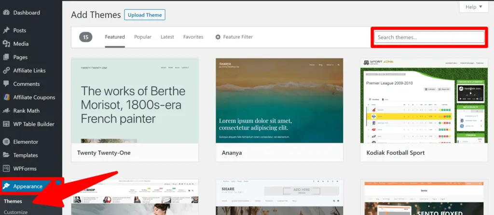Click the WP Table Builder grid icon
This screenshot has height=215, width=494.
pyautogui.click(x=6, y=124)
